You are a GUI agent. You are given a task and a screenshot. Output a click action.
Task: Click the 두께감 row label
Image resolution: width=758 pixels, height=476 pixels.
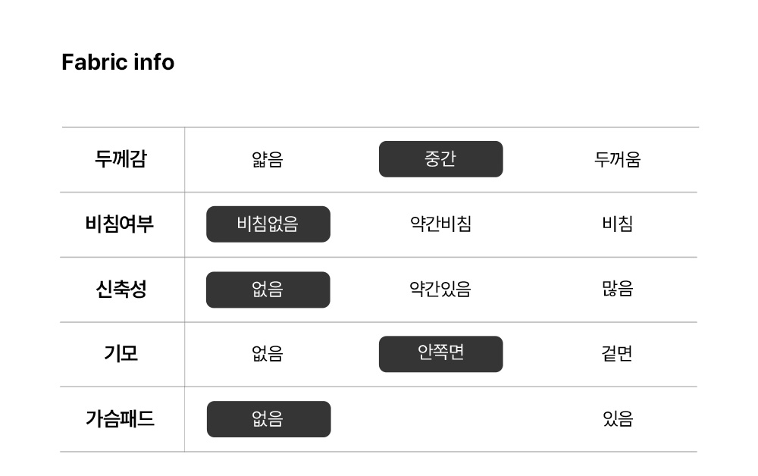pyautogui.click(x=121, y=159)
